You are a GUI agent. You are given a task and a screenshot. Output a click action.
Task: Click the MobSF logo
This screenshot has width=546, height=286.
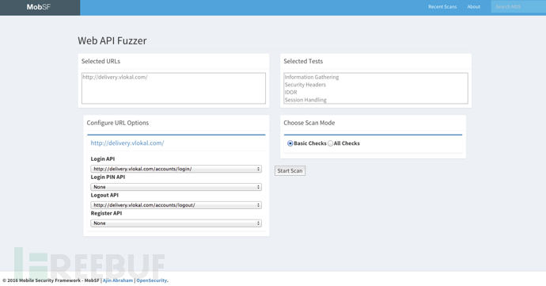(x=39, y=7)
